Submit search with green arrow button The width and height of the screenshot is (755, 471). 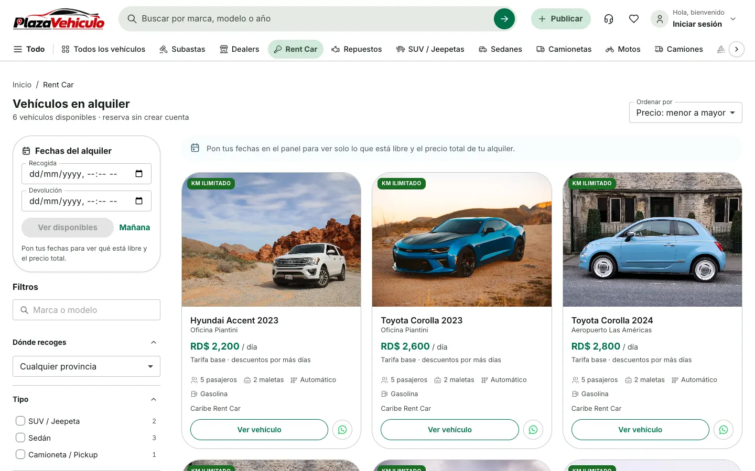tap(504, 19)
